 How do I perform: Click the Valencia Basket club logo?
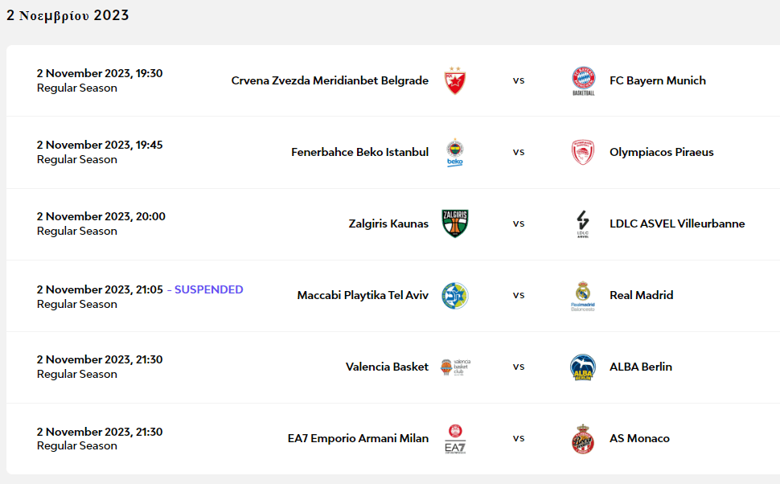pos(455,367)
